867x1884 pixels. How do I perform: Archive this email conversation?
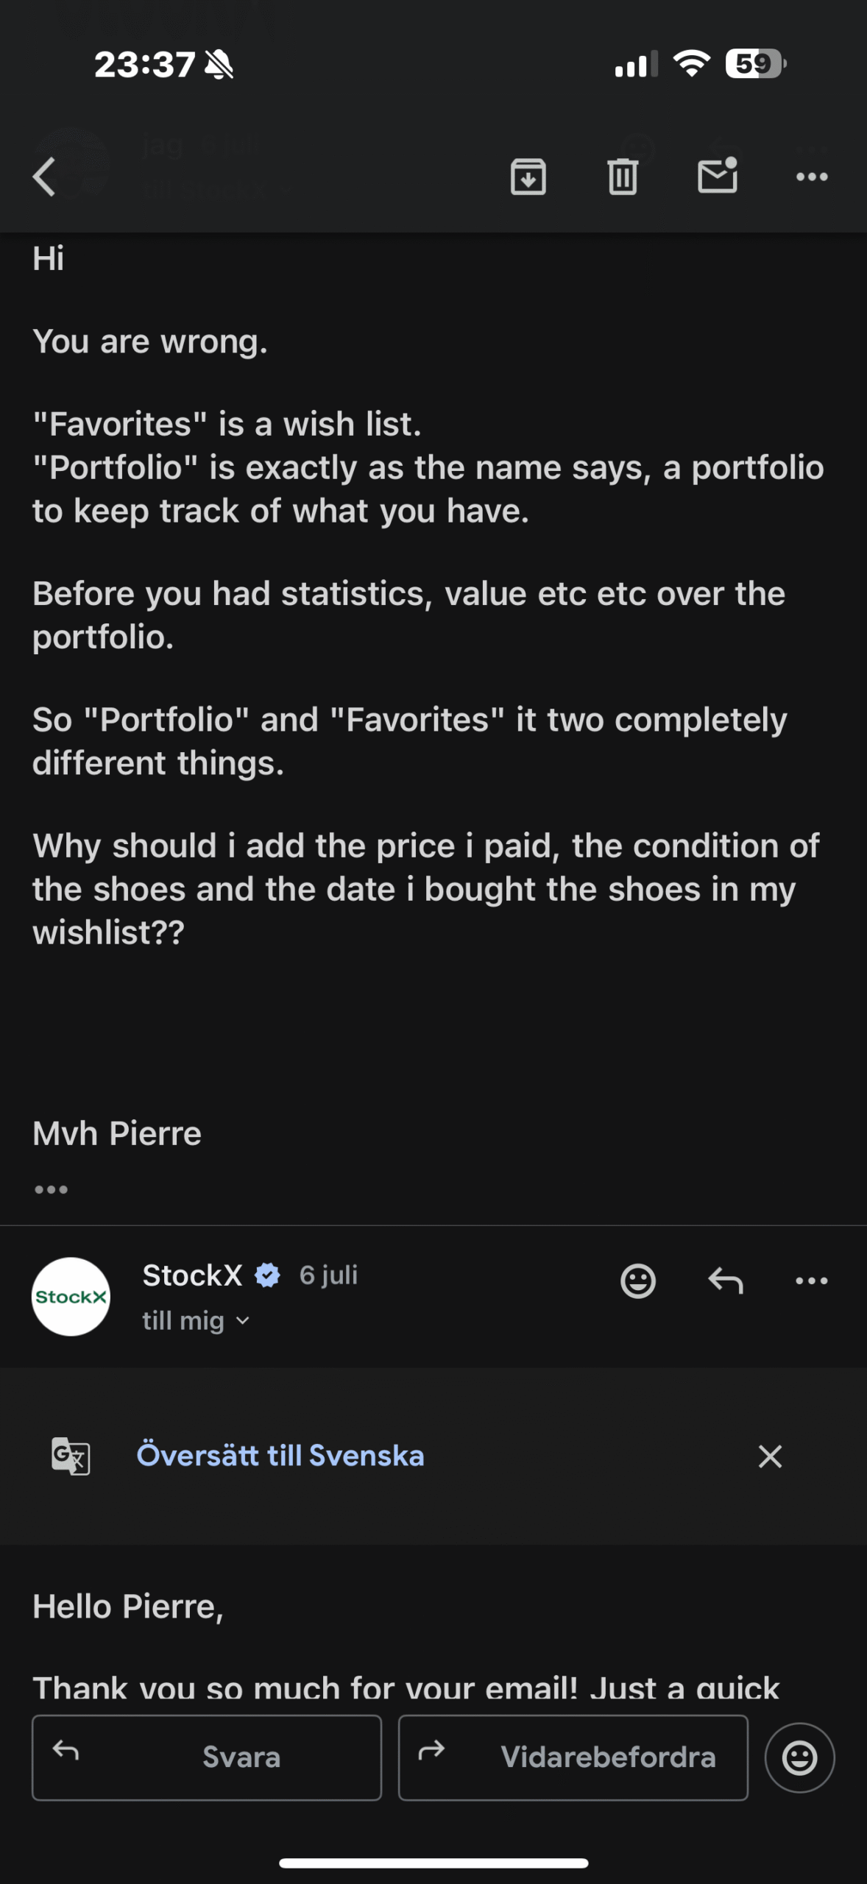[x=528, y=177]
